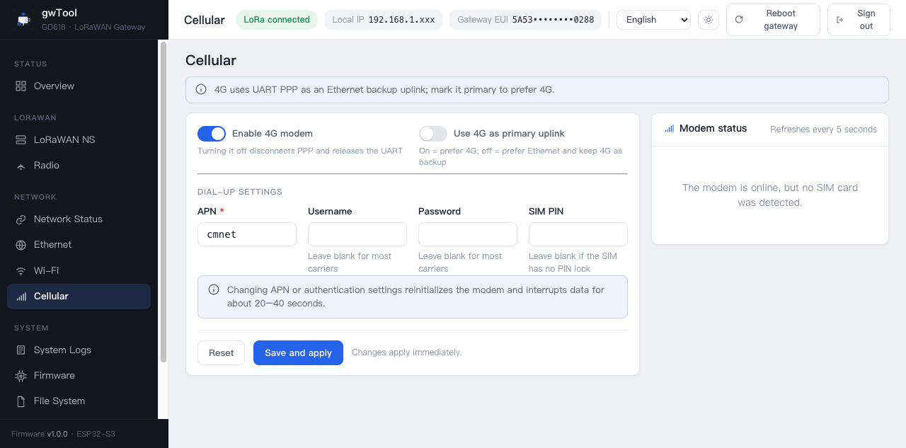Click Save and apply button
The width and height of the screenshot is (906, 448).
[x=298, y=352]
